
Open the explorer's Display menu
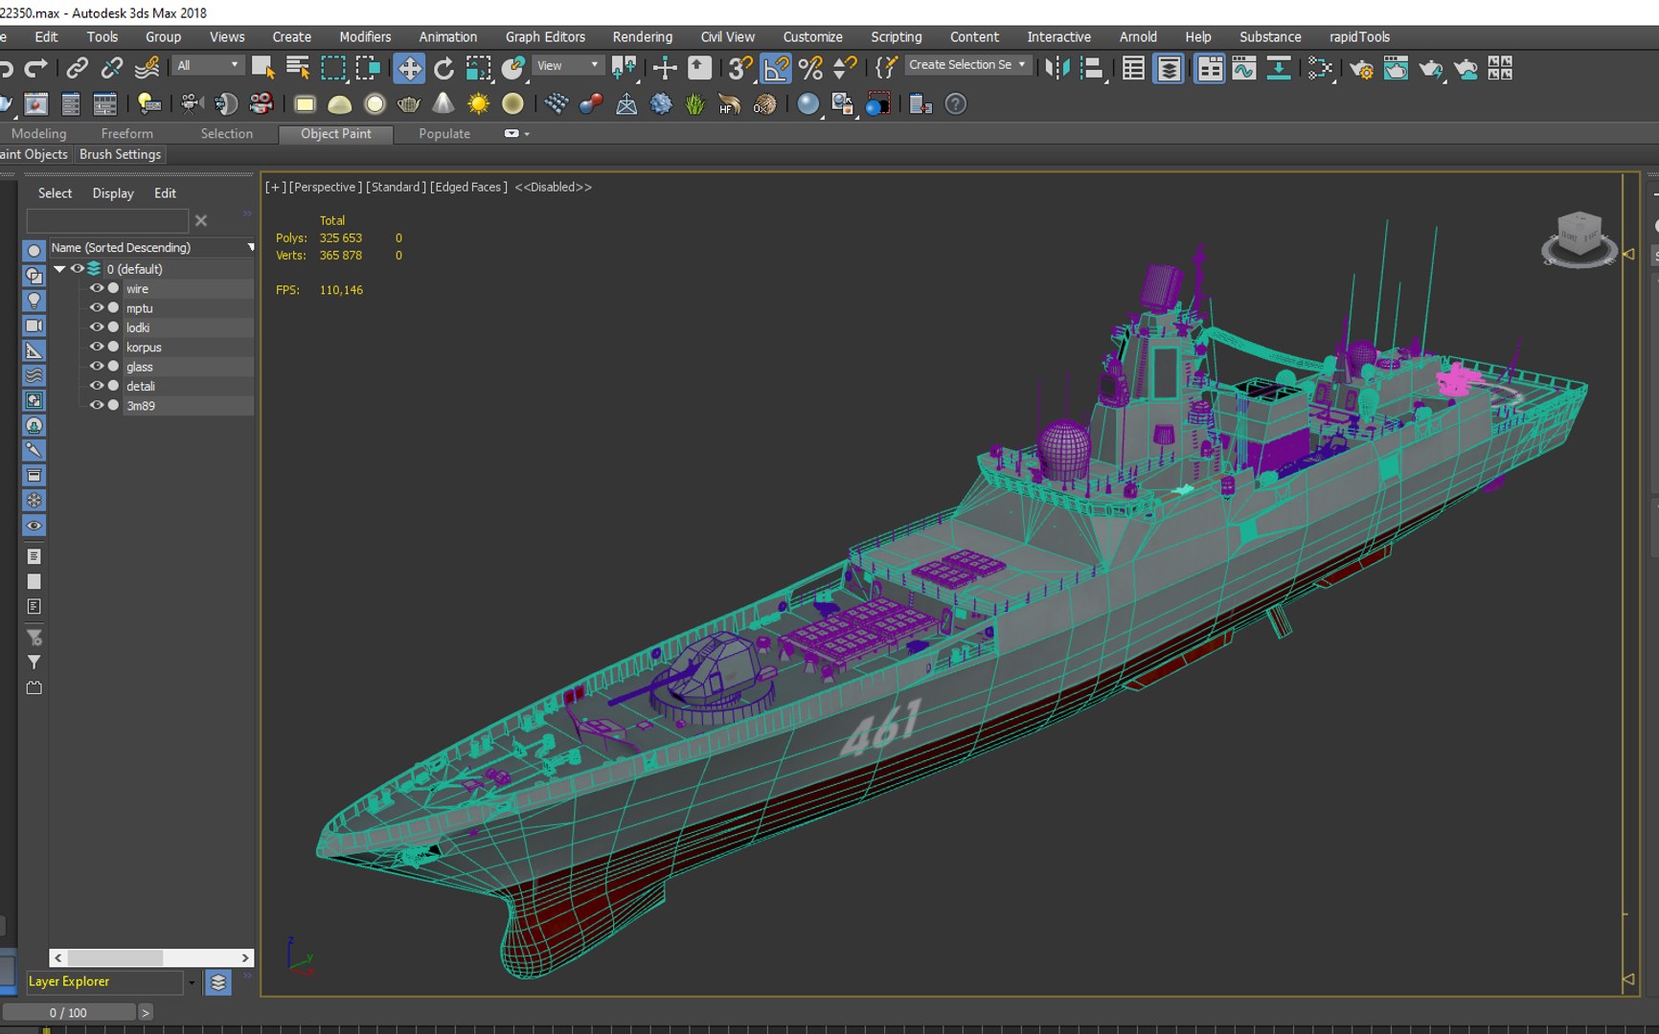113,193
